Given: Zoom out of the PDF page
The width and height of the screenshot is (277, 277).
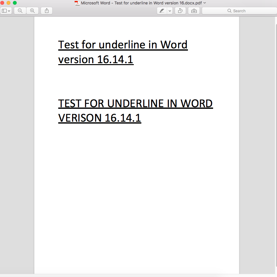Looking at the screenshot, I should [20, 11].
